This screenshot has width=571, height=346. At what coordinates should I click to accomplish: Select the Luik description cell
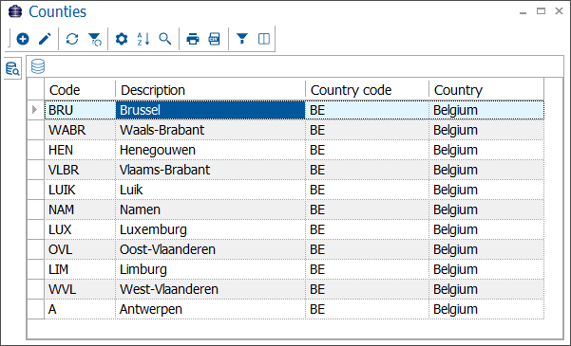210,190
